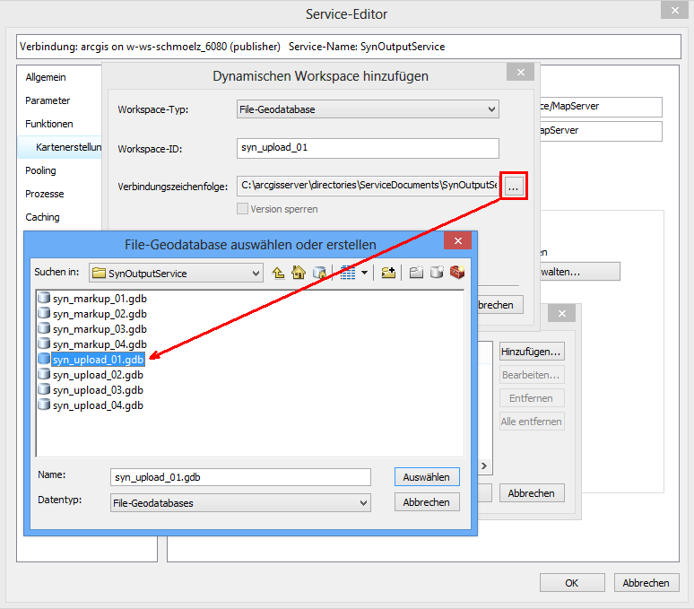The image size is (694, 609).
Task: Open Funktionen tab in Service-Editor
Action: pyautogui.click(x=49, y=124)
